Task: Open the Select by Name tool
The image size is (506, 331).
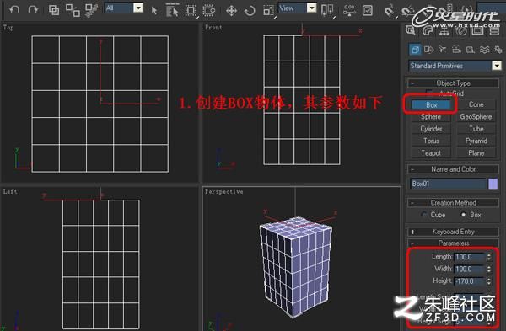Action: pos(172,10)
